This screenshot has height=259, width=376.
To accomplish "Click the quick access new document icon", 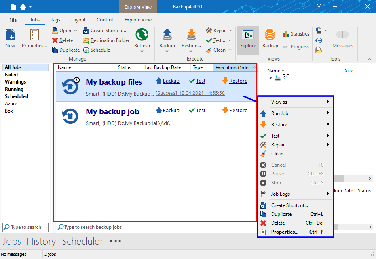I will [13, 7].
